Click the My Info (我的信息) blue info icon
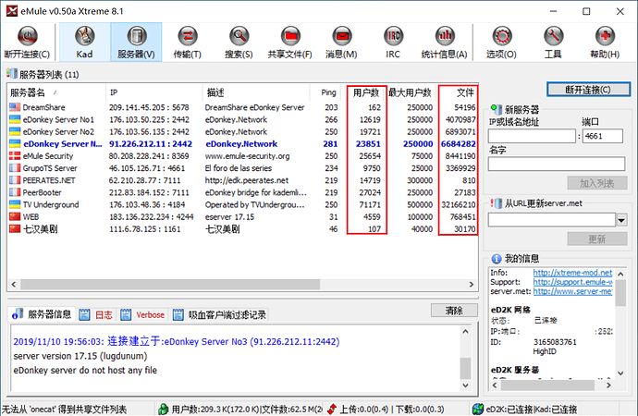This screenshot has height=416, width=638. pos(497,259)
